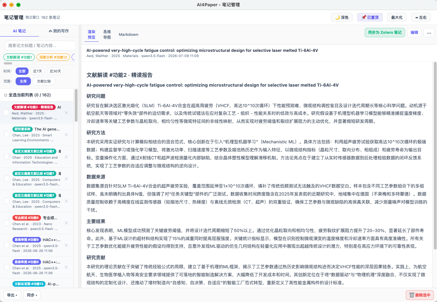Remove the Awd, Walther 精读报告 note with its X
The image size is (437, 302).
(x=66, y=112)
